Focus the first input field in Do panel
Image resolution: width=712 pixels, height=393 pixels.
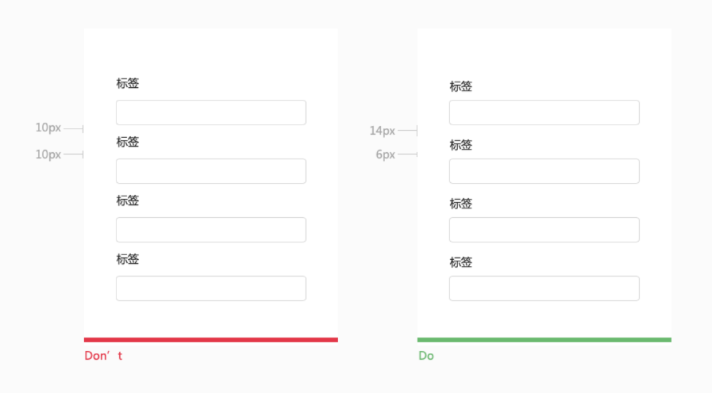(x=544, y=113)
